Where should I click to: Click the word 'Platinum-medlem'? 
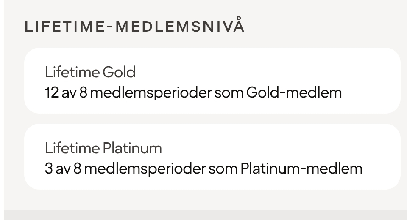pos(301,168)
